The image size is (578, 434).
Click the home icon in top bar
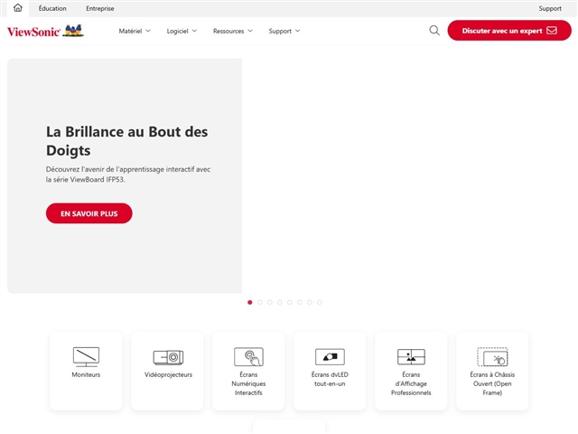[x=17, y=8]
